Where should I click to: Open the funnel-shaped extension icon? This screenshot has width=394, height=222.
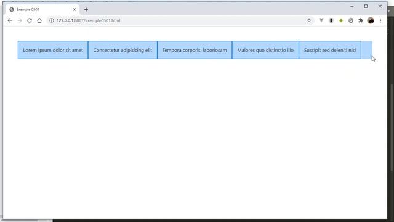[321, 20]
